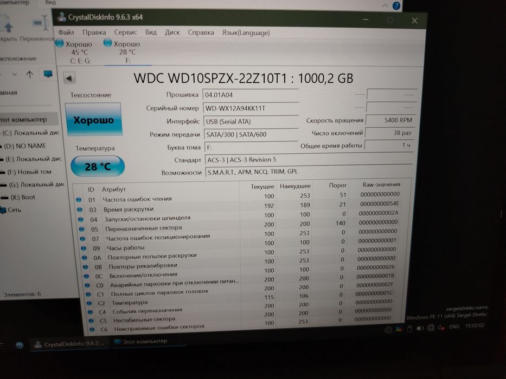Click the transfer mode field SATA/300 | SATA/600

click(x=251, y=134)
